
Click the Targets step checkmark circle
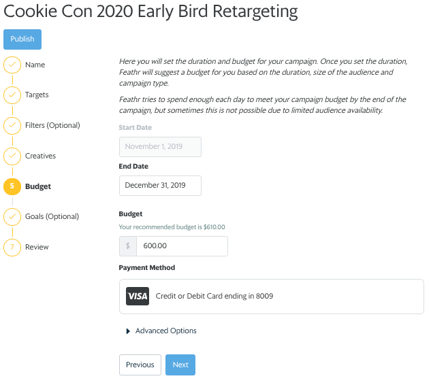12,95
